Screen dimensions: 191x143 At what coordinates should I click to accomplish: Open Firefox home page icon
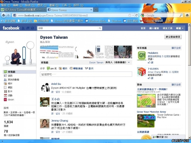pos(187,15)
